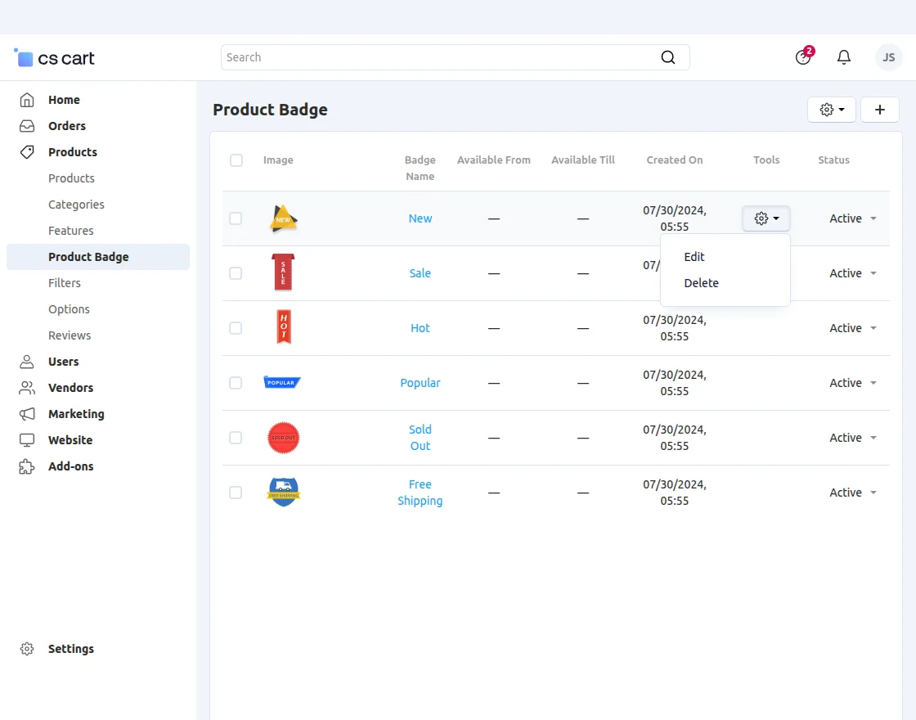
Task: Open the notifications bell
Action: pyautogui.click(x=844, y=57)
